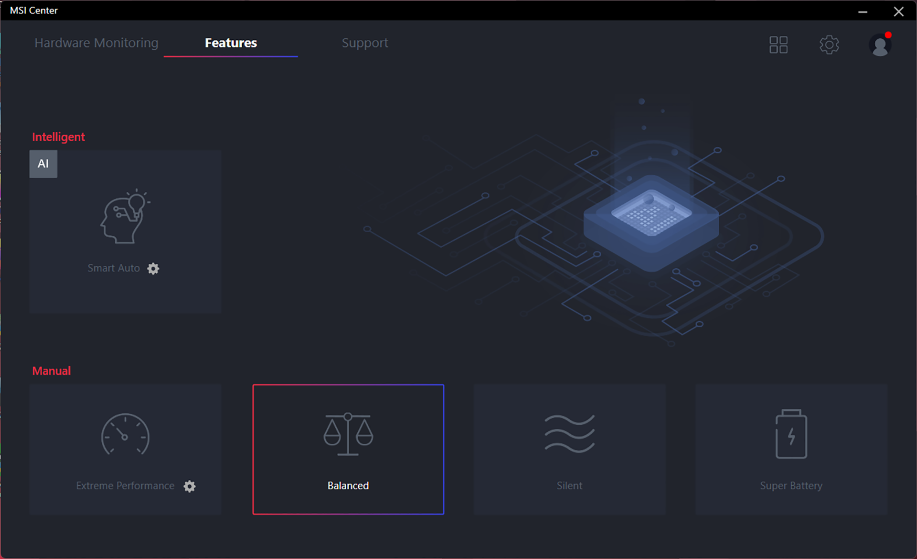Click the Smart Auto head-lightbulb icon
The width and height of the screenshot is (917, 559).
tap(125, 217)
